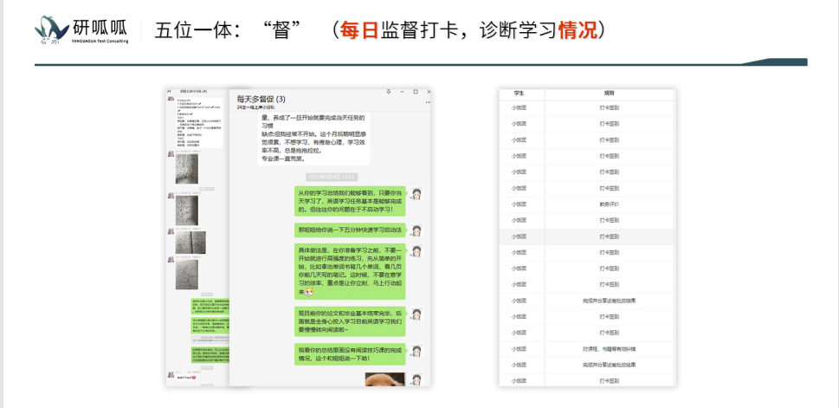The image size is (839, 408).
Task: Select the green message starting 我看你的总结里面
Action: point(350,354)
